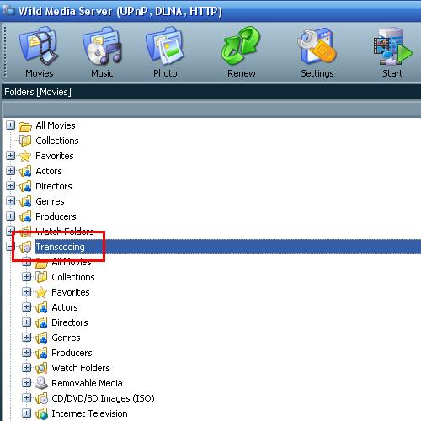The height and width of the screenshot is (421, 421).
Task: Click the Collections icon under Transcoding
Action: tap(41, 277)
